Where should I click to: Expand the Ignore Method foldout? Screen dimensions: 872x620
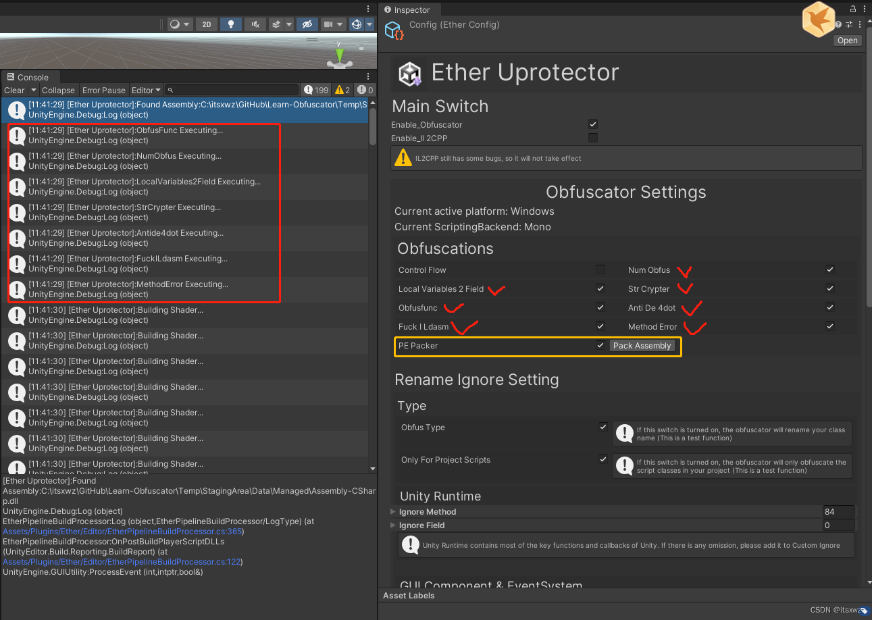click(393, 511)
